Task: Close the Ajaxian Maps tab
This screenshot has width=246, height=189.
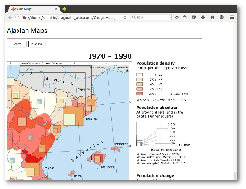Action: click(56, 9)
